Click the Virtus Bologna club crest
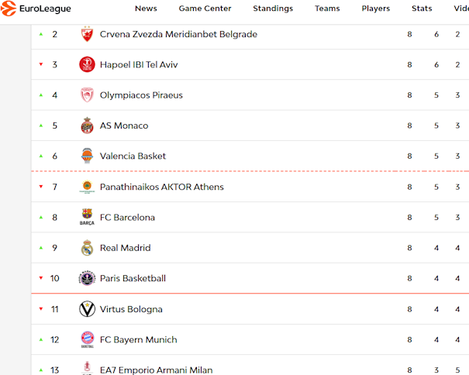The image size is (469, 375). (x=87, y=309)
